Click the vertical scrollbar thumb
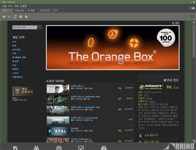This screenshot has height=150, width=196. pyautogui.click(x=194, y=41)
